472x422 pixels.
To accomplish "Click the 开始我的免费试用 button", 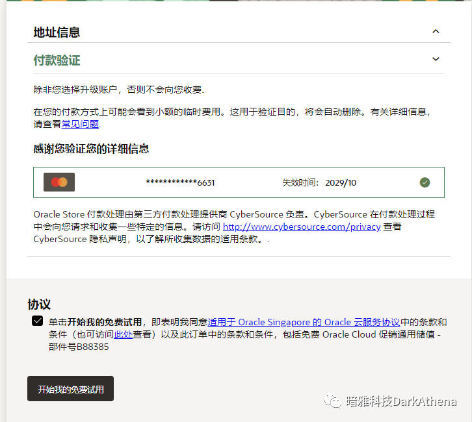I will click(x=70, y=389).
